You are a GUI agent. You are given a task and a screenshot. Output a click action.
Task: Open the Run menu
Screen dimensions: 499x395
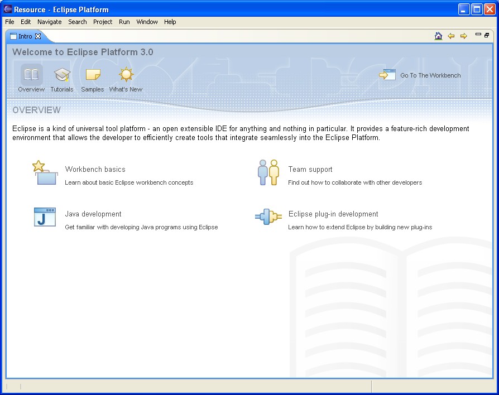click(124, 22)
